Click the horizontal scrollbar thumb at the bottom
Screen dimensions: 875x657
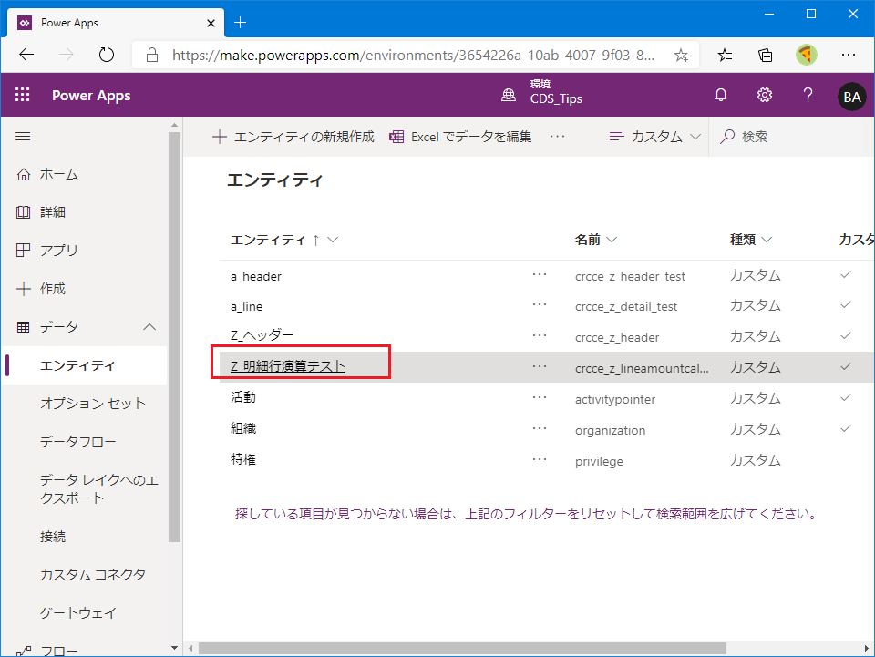pyautogui.click(x=462, y=648)
